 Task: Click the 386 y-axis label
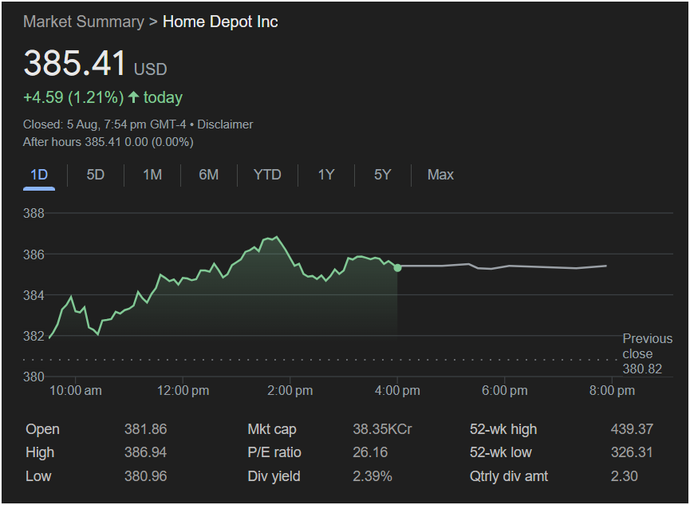34,254
